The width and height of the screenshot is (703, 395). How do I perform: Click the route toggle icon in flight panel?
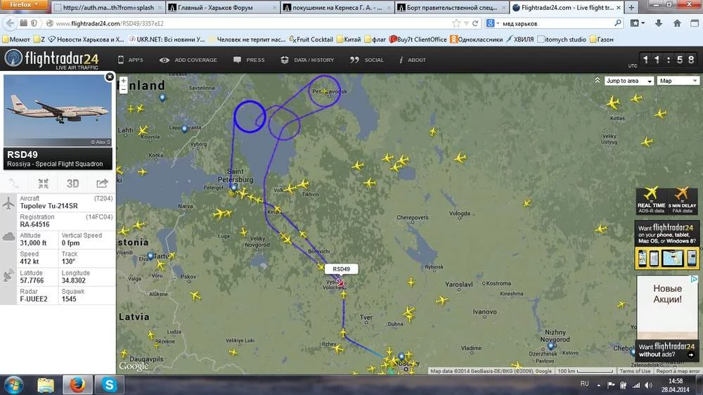14,183
